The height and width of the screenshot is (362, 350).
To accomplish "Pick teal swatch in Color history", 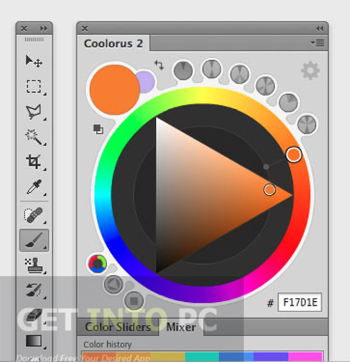I will coord(202,357).
